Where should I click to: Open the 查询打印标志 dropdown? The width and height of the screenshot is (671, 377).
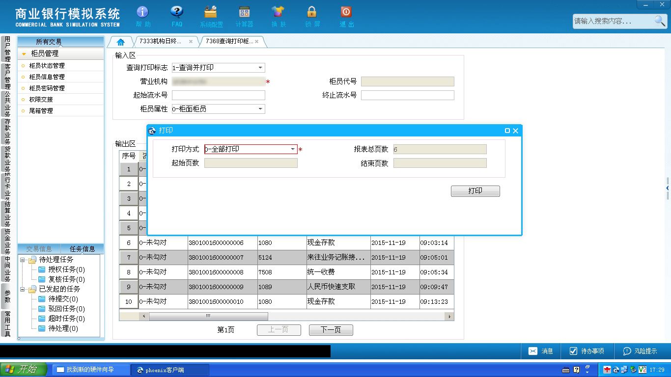(x=260, y=68)
